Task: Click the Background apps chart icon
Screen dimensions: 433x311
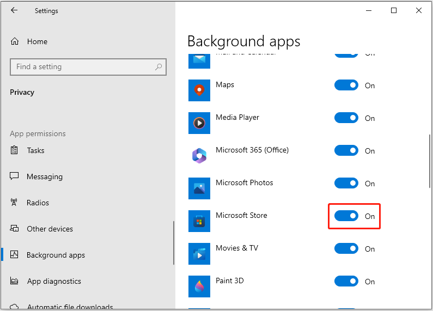Action: (x=14, y=254)
